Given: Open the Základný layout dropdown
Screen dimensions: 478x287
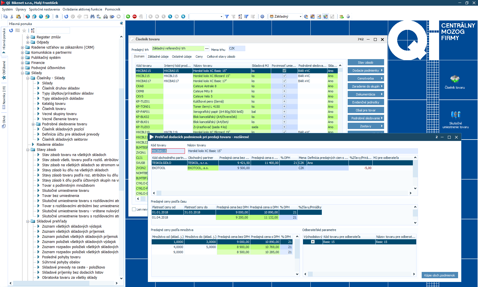Looking at the screenshot, I should 300,16.
